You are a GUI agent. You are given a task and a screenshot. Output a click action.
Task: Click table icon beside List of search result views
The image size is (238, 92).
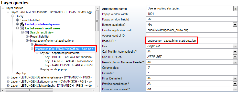22,28
